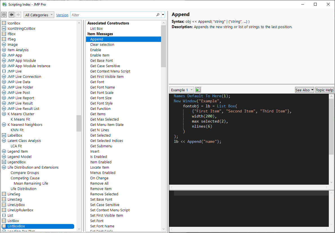The width and height of the screenshot is (335, 233).
Task: Open the Filter field's dropdown arrow
Action: click(x=162, y=14)
